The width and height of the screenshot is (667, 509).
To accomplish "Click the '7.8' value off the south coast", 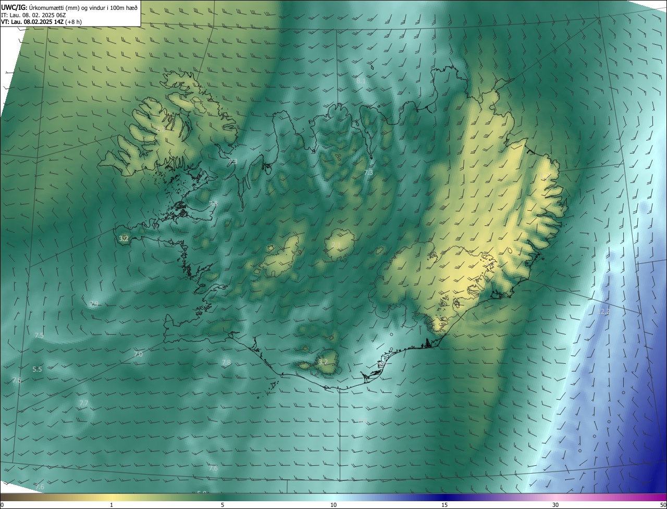I will click(x=226, y=363).
